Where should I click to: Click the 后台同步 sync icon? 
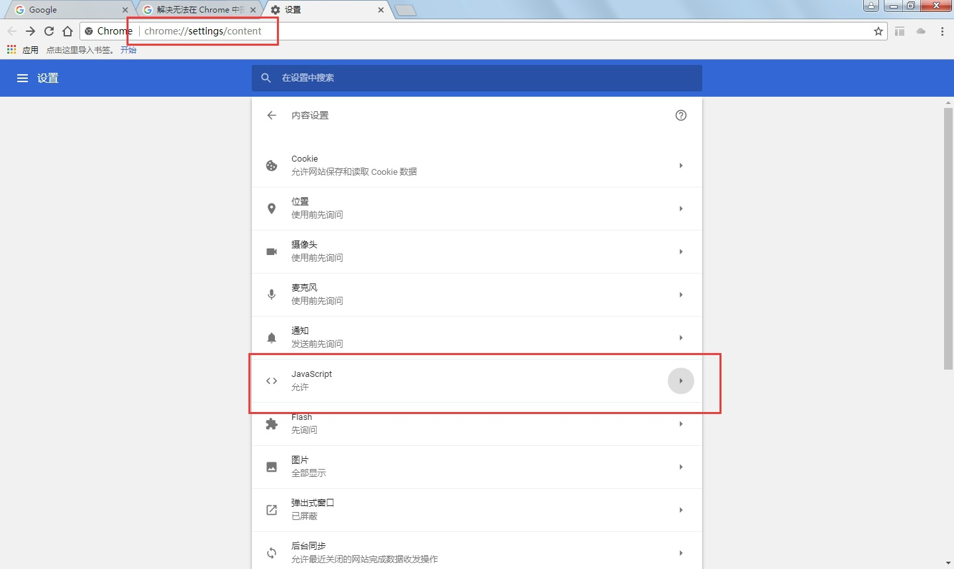[x=272, y=553]
